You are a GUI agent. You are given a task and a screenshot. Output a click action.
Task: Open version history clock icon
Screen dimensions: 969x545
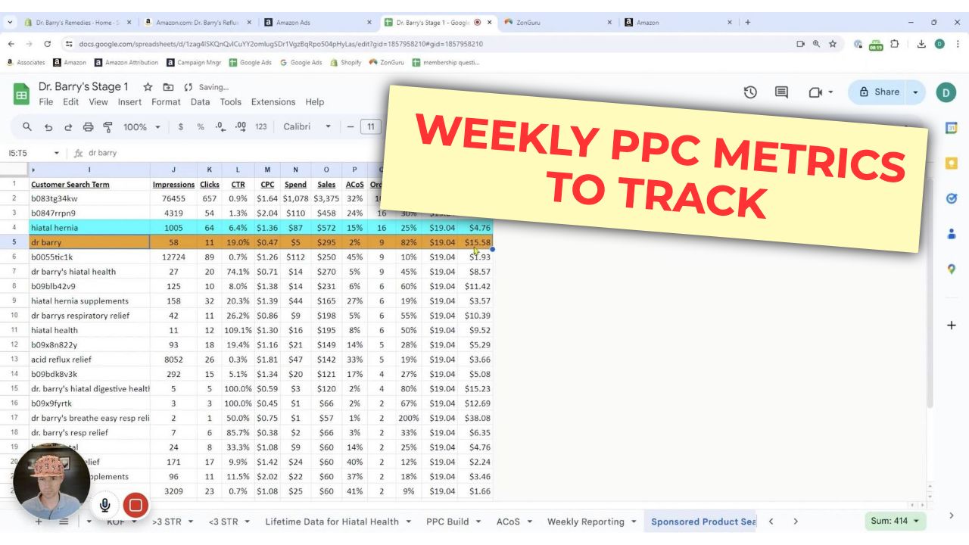tap(750, 92)
